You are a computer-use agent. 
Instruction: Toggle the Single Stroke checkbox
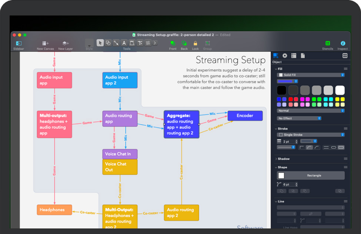click(x=281, y=135)
